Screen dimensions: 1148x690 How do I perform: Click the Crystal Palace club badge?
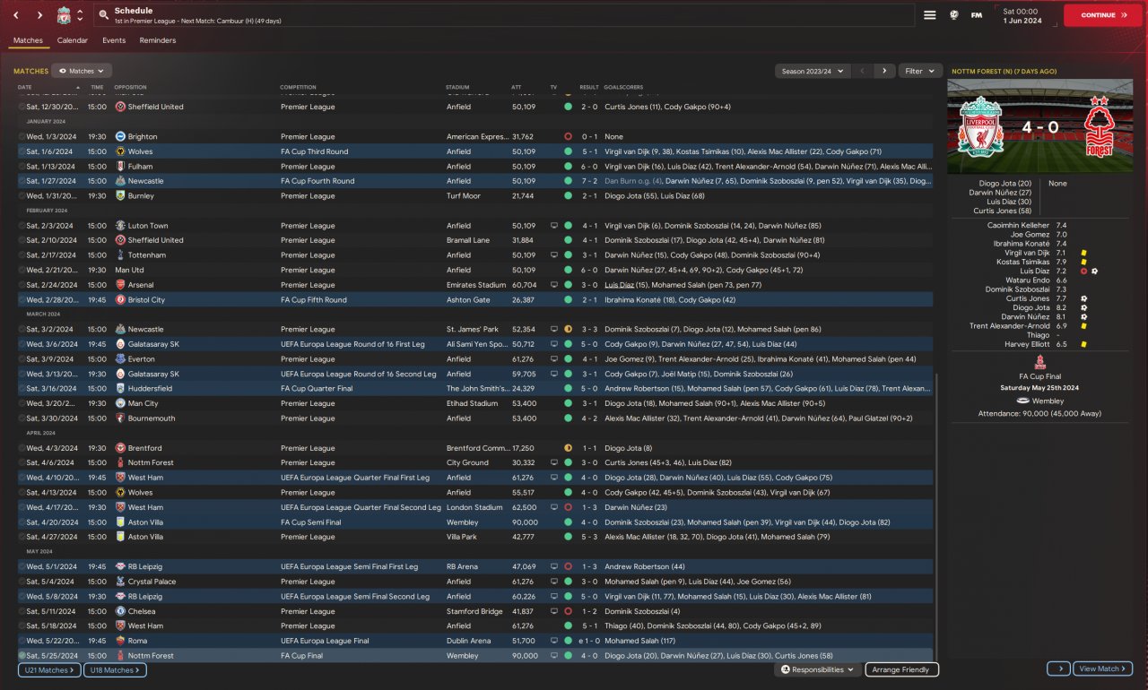click(120, 582)
